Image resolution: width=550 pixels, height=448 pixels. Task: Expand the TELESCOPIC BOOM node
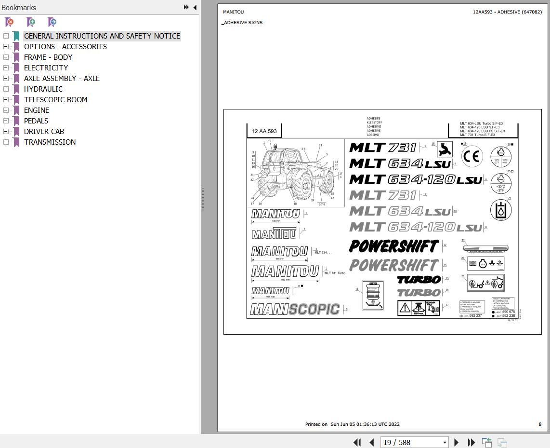6,99
